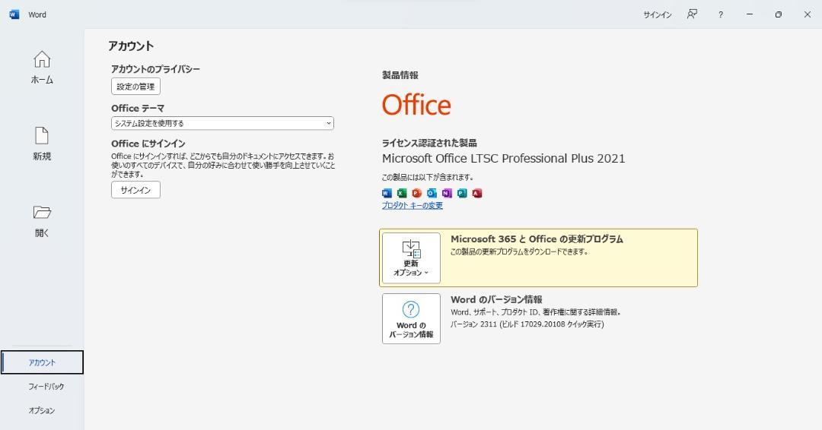Click the OneNote icon in product list
822x430 pixels.
tap(447, 193)
